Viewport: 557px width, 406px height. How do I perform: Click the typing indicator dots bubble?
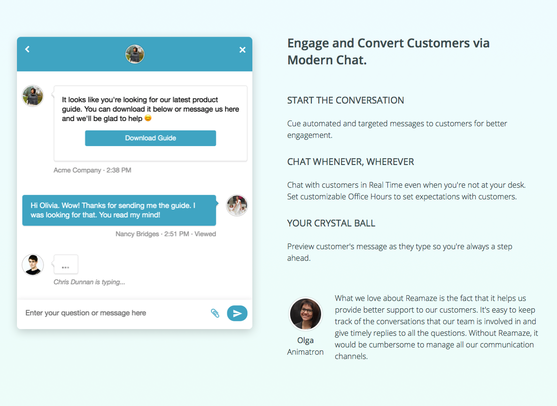pyautogui.click(x=66, y=265)
